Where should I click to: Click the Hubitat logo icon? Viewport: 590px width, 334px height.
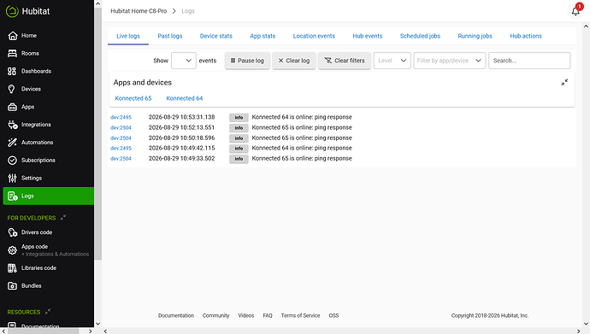pyautogui.click(x=12, y=11)
